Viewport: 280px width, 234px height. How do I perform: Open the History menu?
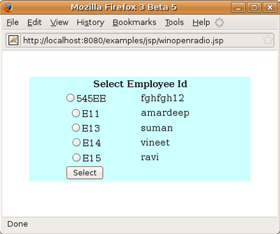pos(91,22)
